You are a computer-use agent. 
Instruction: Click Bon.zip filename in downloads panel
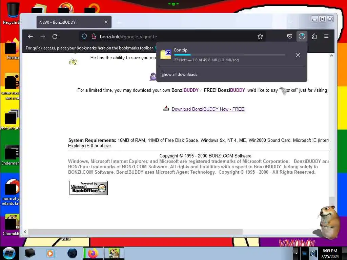click(181, 50)
